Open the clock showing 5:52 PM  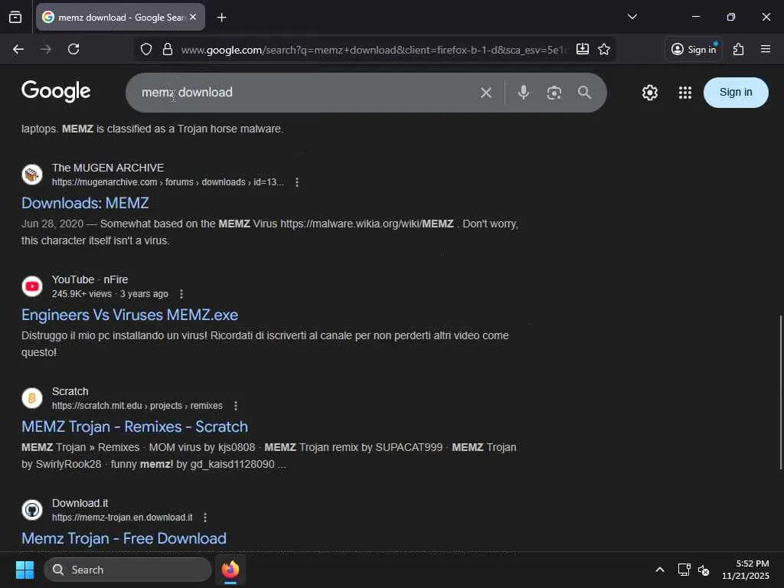[746, 570]
